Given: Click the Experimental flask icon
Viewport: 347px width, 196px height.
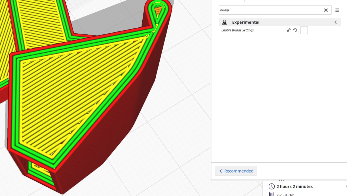Looking at the screenshot, I should pyautogui.click(x=224, y=22).
